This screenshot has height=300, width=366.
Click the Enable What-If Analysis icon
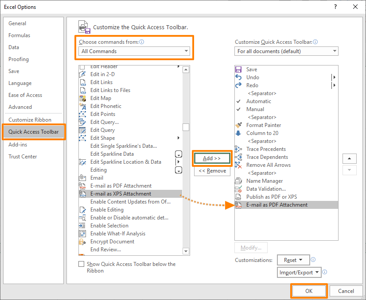click(x=82, y=234)
